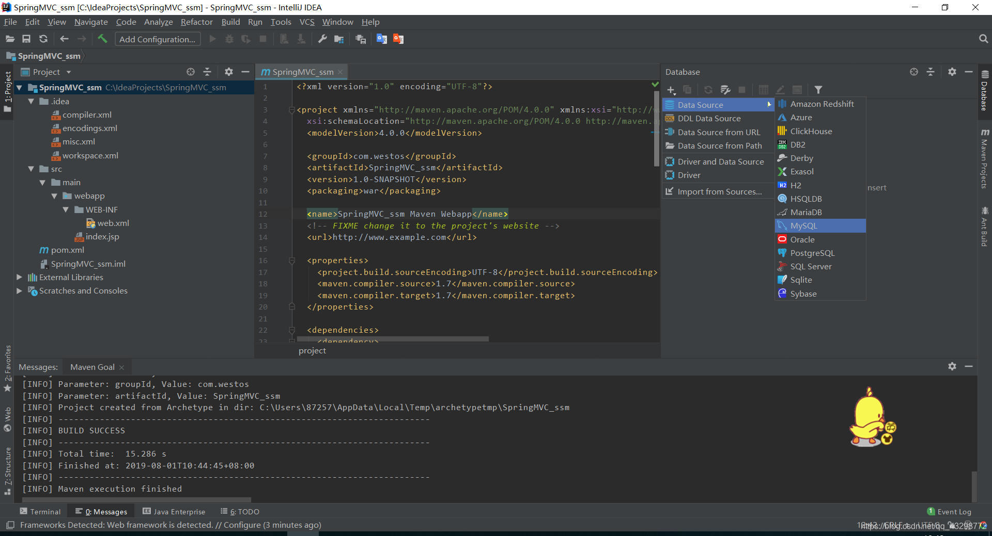Click the Back navigation arrow
This screenshot has height=536, width=992.
click(x=64, y=39)
